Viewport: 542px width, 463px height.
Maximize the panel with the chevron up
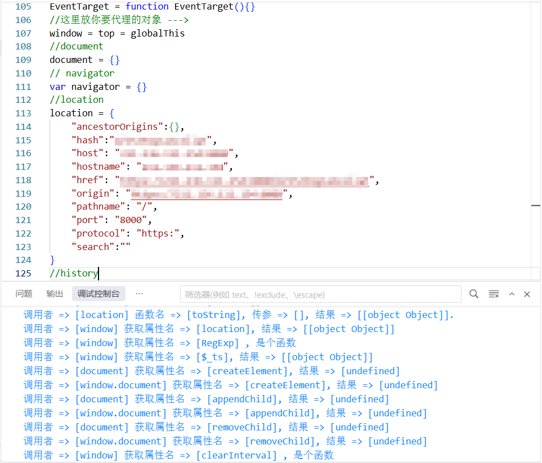512,294
